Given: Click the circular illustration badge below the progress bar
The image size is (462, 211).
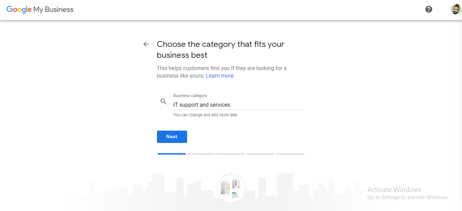Looking at the screenshot, I should click(231, 188).
